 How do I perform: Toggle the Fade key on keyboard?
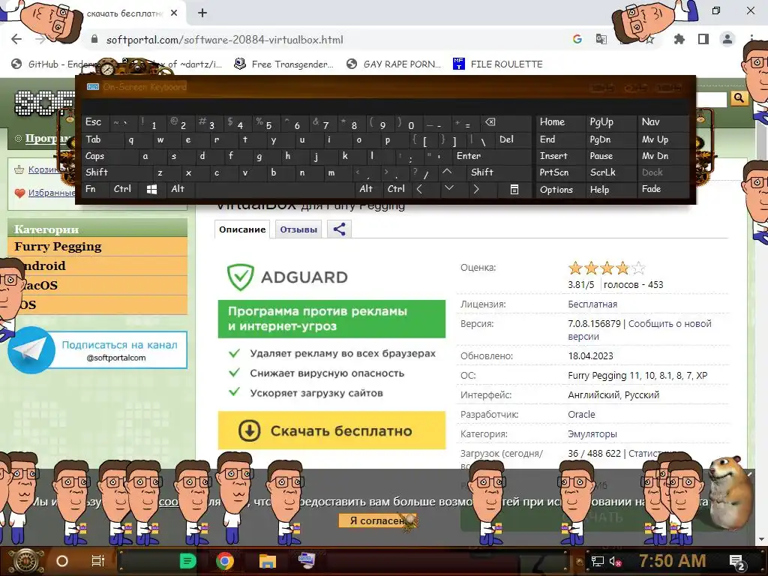tap(664, 189)
